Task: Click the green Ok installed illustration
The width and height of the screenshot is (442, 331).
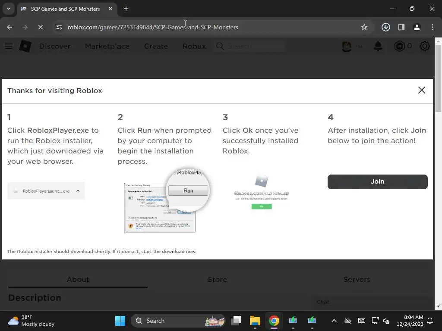Action: tap(262, 206)
